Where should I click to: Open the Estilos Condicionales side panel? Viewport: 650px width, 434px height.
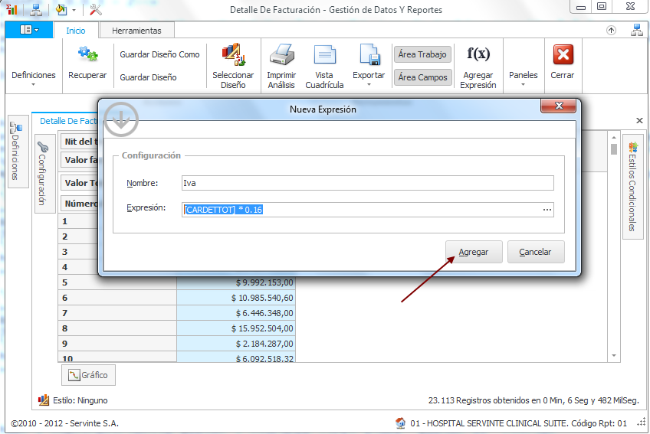pos(632,188)
